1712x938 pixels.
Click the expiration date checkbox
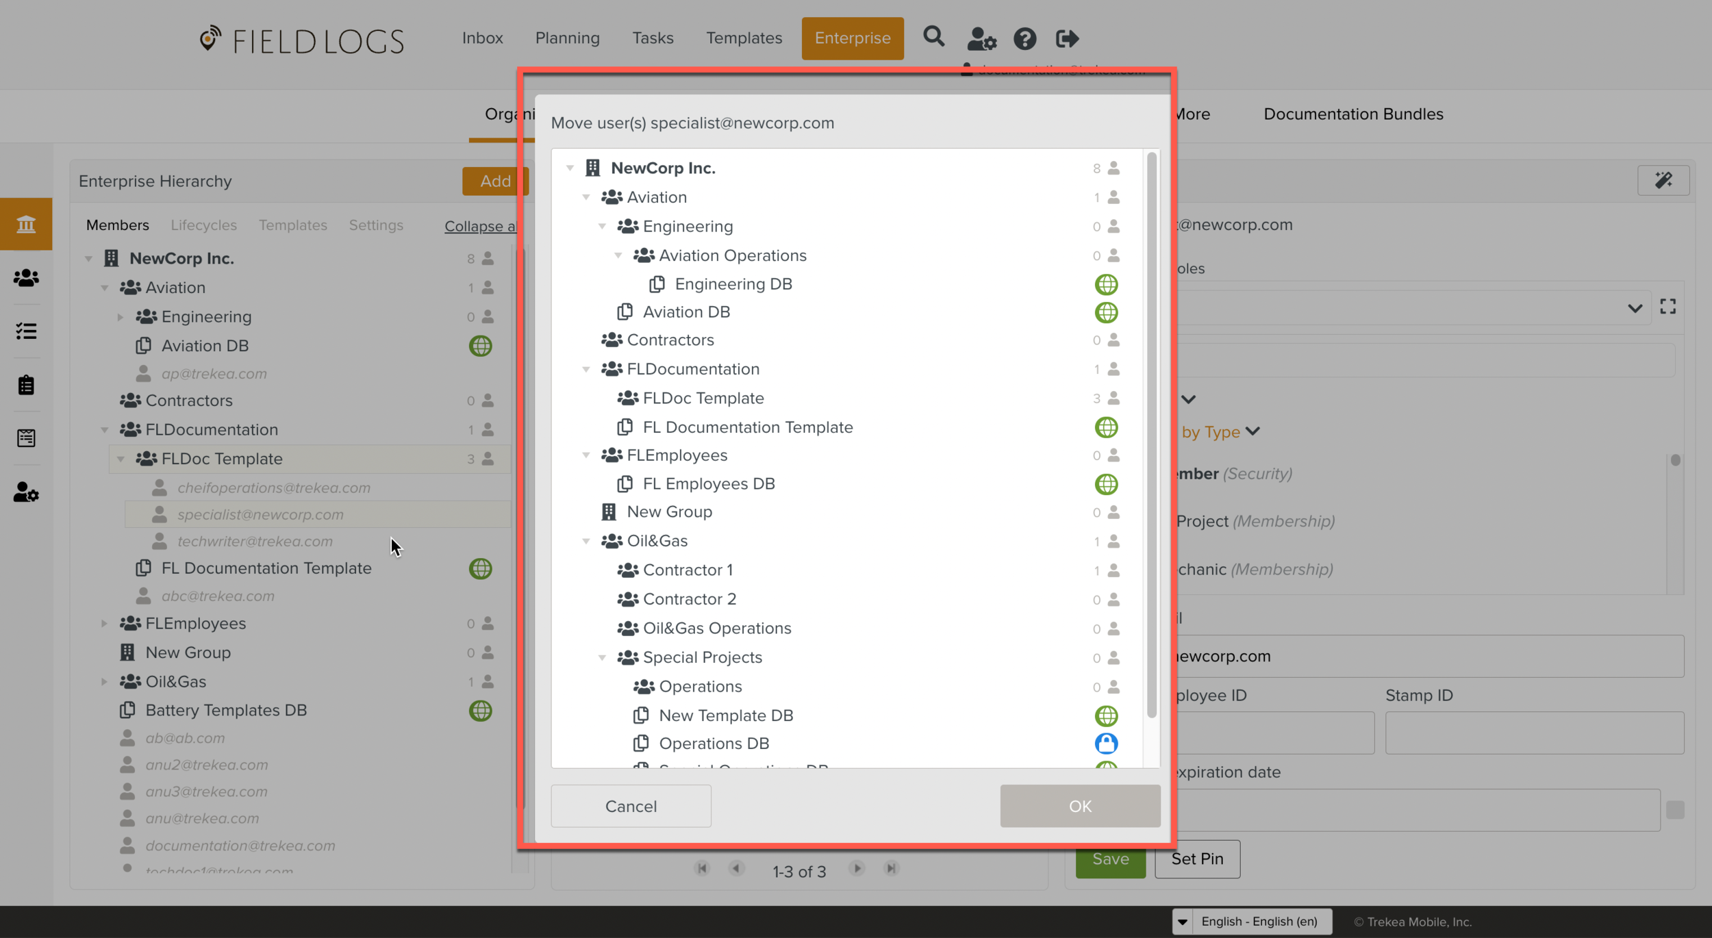pyautogui.click(x=1675, y=810)
